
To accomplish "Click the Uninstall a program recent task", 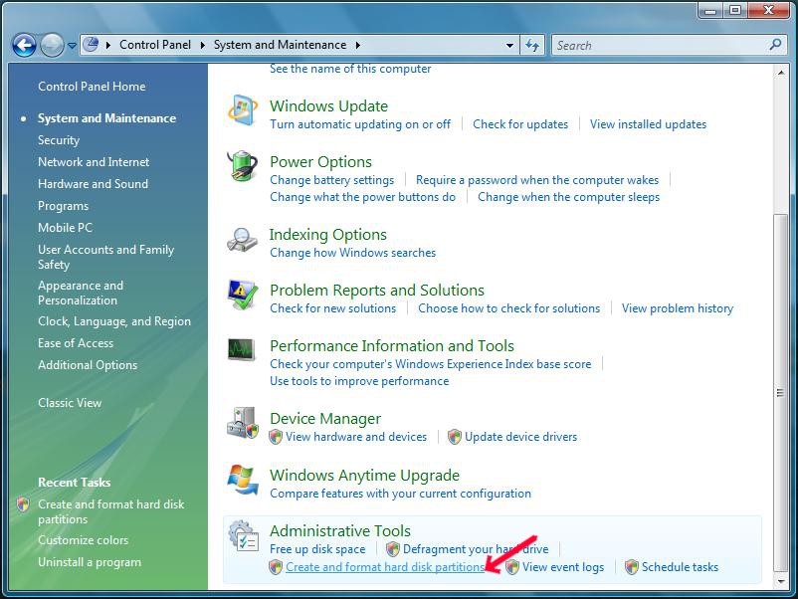I will click(x=90, y=562).
